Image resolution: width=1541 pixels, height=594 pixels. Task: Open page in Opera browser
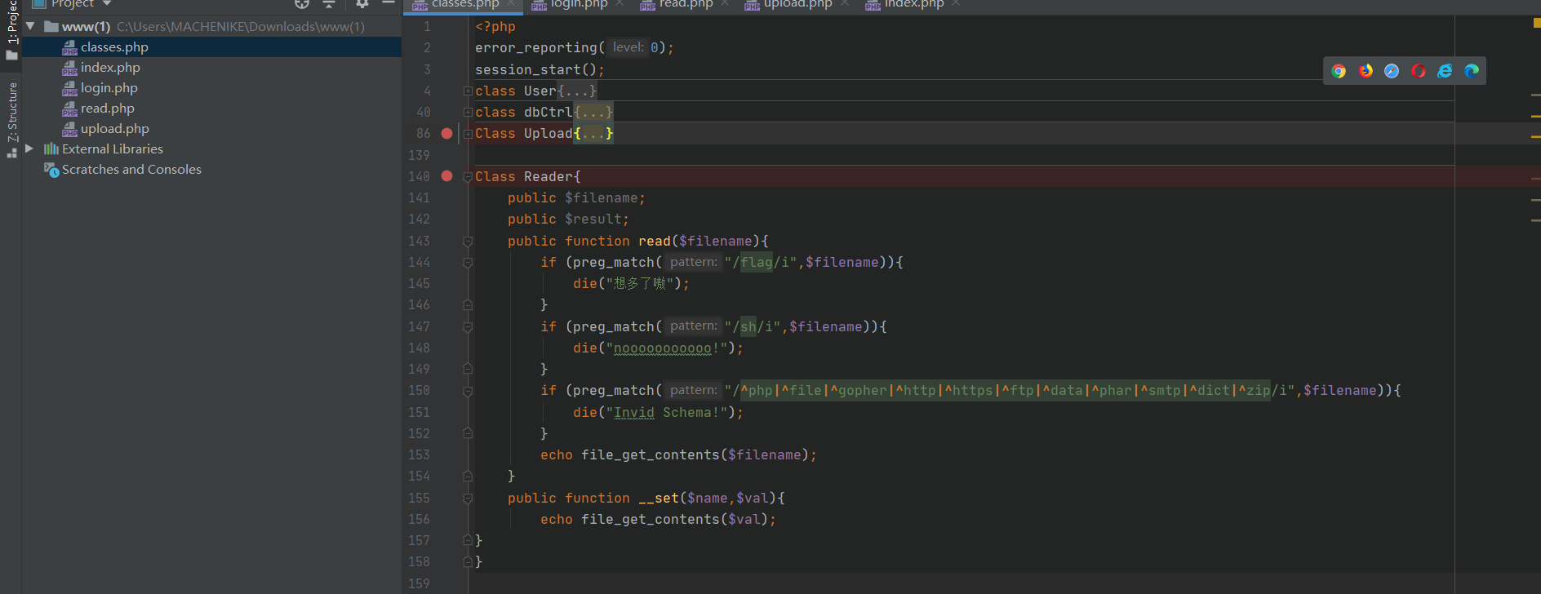pos(1419,71)
